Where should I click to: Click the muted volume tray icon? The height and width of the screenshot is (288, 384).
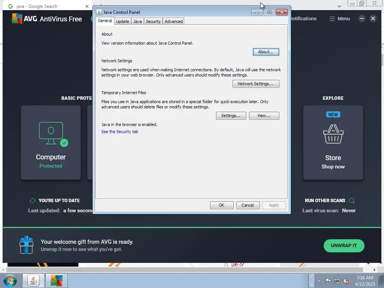pos(346,281)
